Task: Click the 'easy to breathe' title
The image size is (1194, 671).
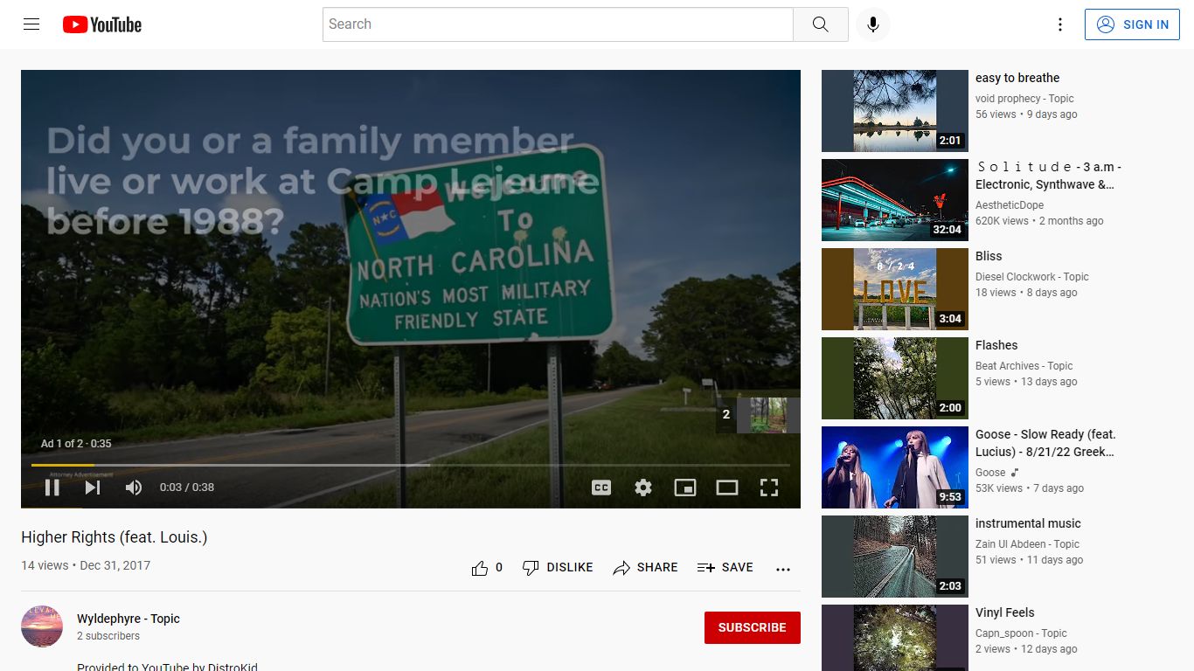Action: 1017,78
